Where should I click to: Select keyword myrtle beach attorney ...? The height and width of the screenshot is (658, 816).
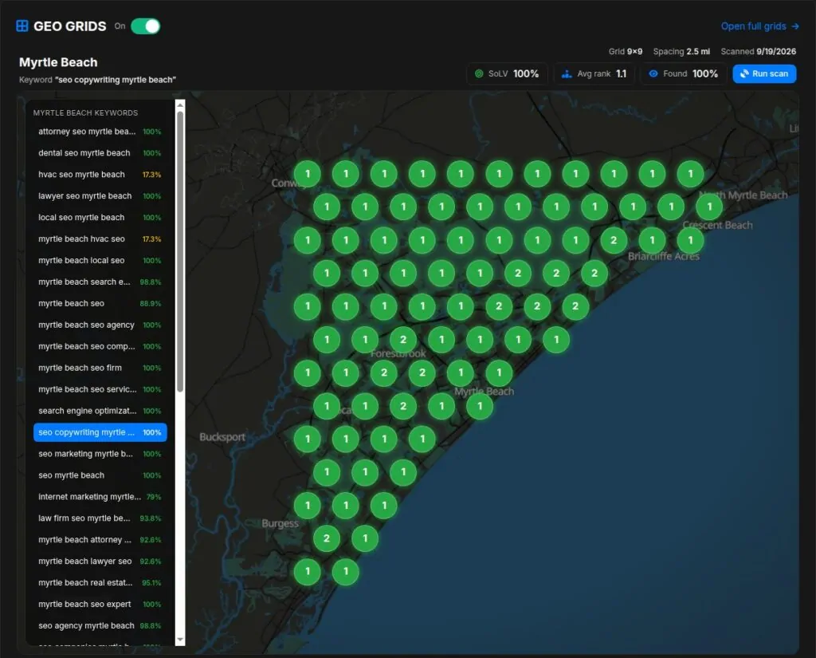tap(100, 540)
